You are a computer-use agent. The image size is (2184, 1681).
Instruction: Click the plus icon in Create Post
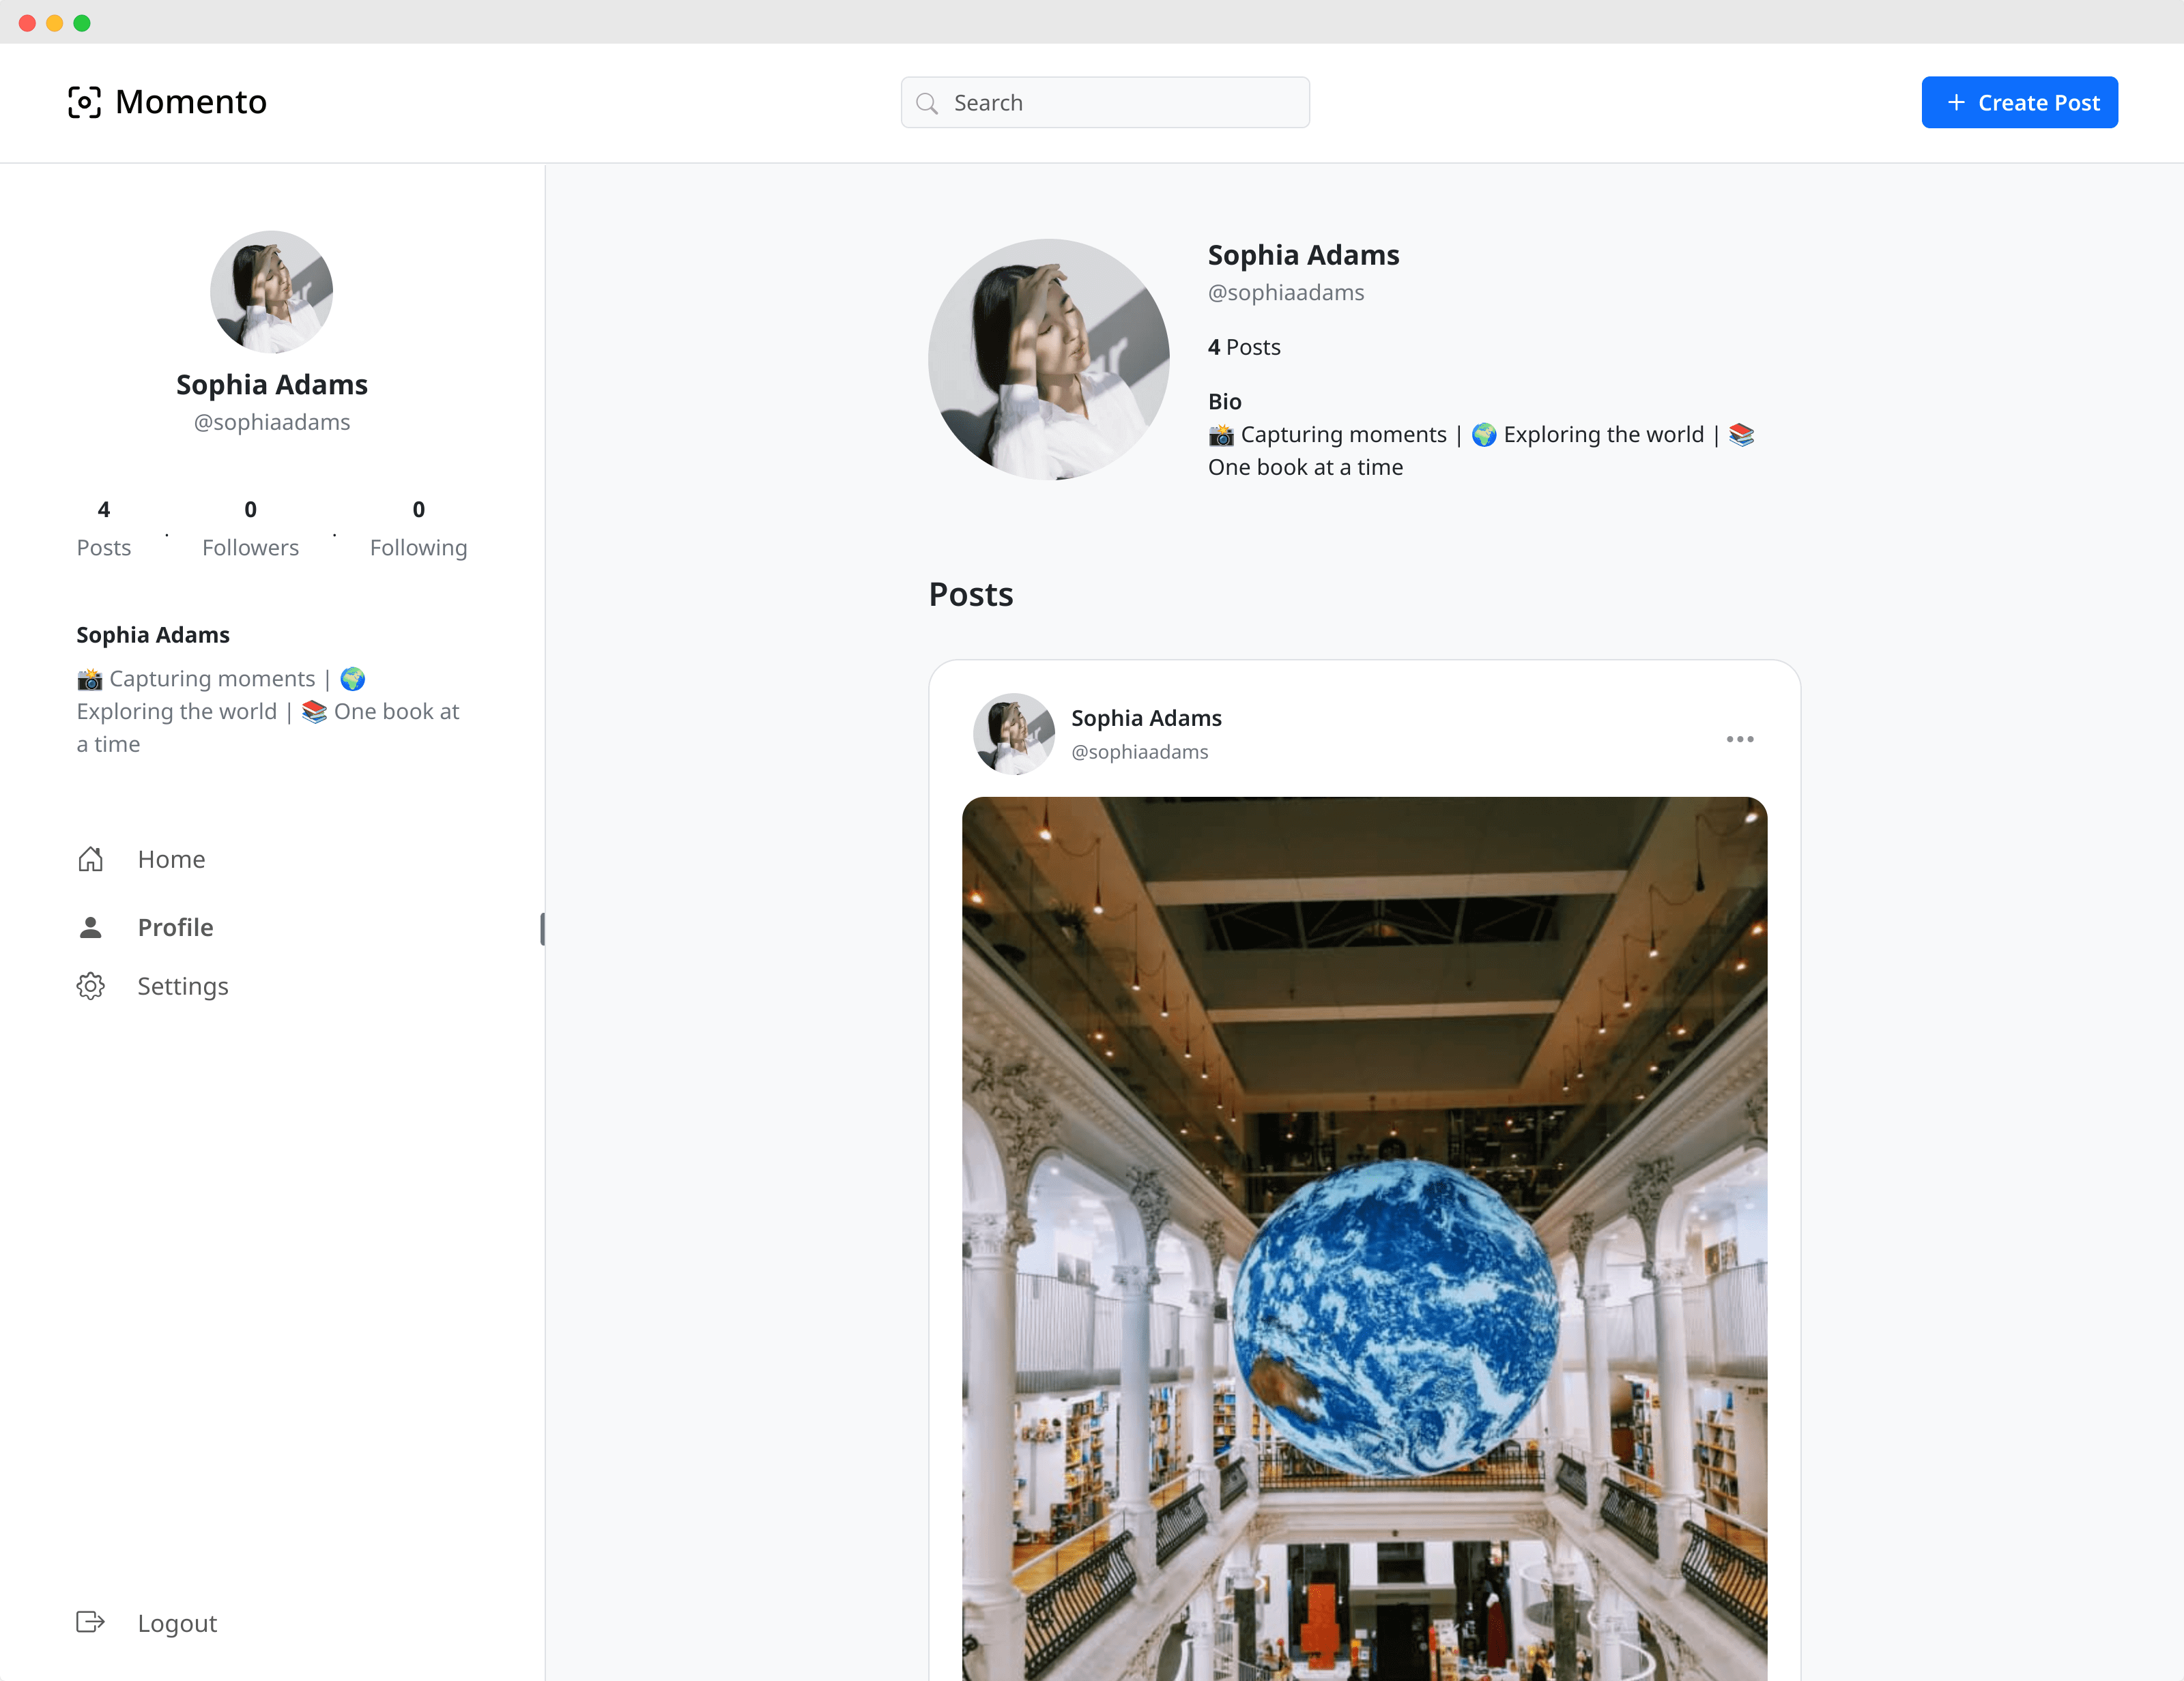click(1956, 103)
